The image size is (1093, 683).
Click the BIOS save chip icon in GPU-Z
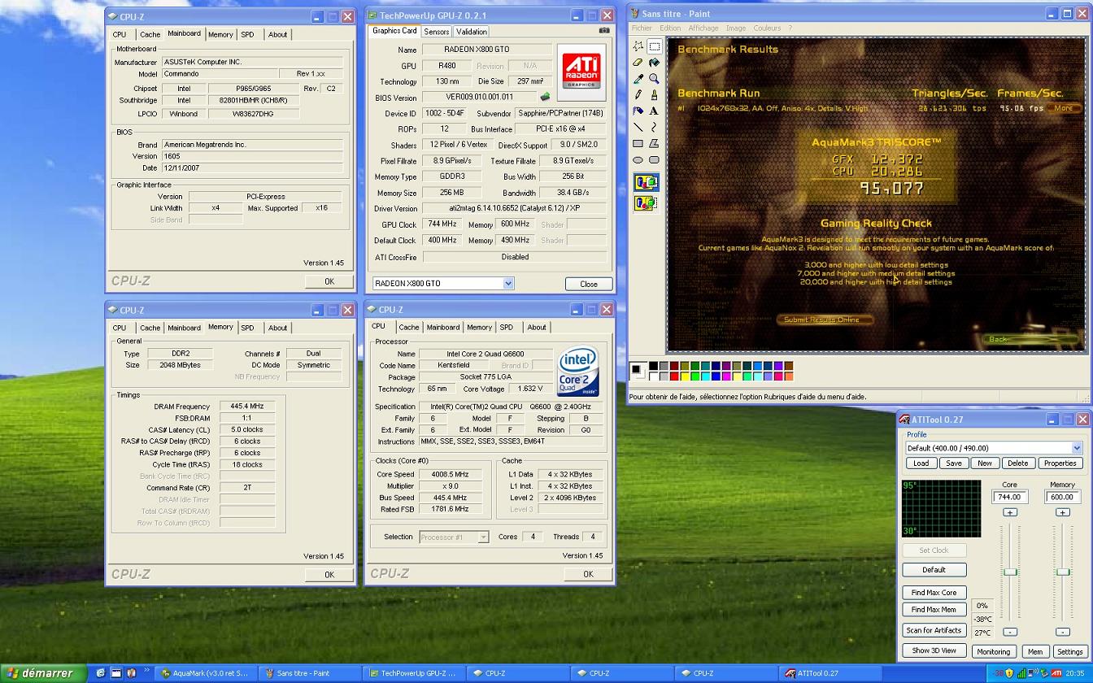[545, 97]
